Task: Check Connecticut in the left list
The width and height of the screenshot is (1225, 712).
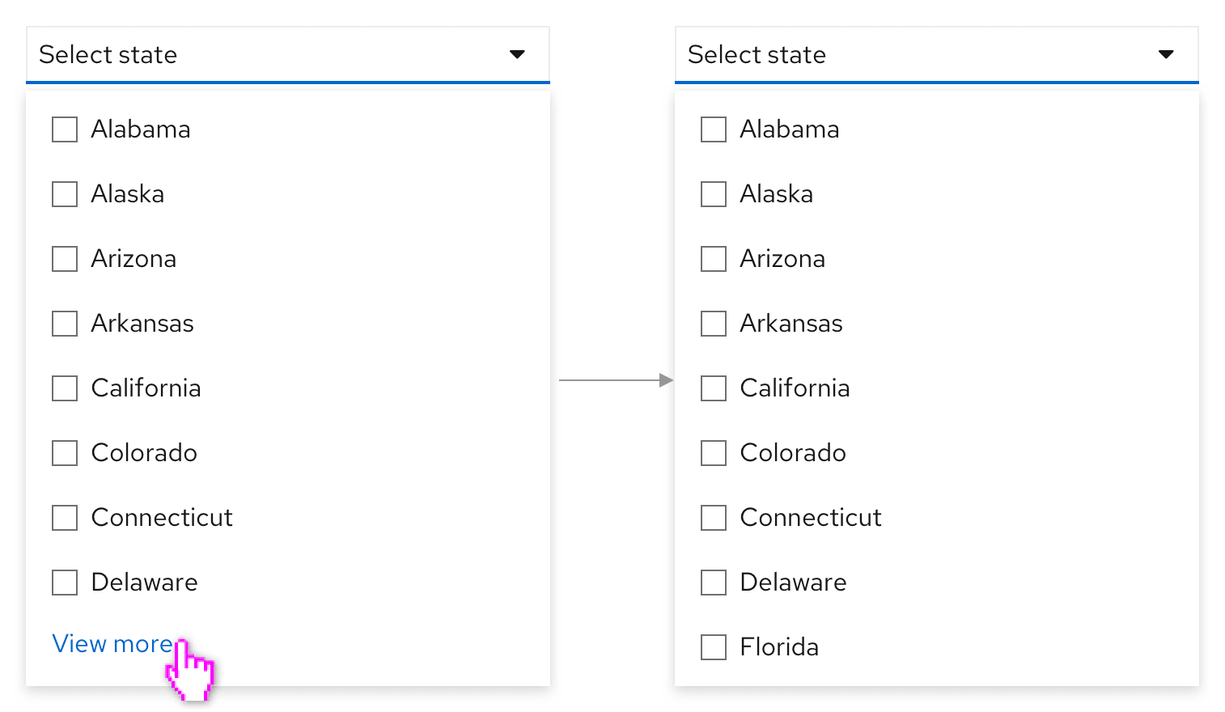Action: (65, 518)
